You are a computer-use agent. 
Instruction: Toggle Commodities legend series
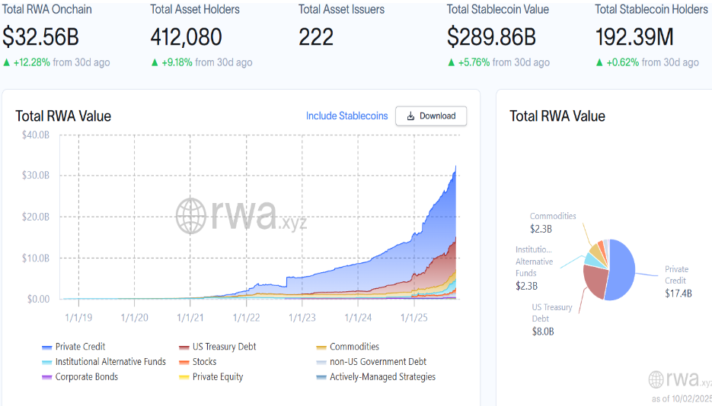point(354,347)
